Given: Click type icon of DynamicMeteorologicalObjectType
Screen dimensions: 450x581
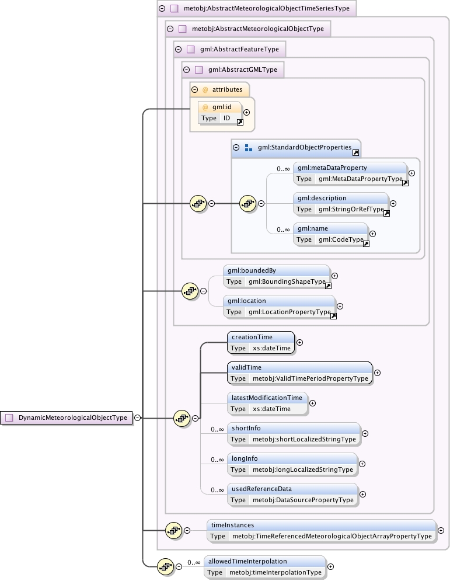Looking at the screenshot, I should 9,418.
